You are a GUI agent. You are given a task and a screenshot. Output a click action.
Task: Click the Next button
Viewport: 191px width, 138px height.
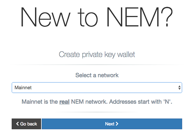click(112, 124)
